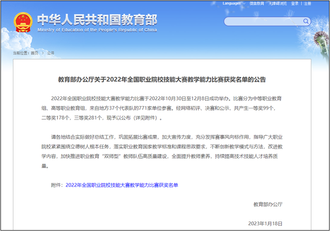Click the 教育部办公厅 signature text

click(267, 204)
